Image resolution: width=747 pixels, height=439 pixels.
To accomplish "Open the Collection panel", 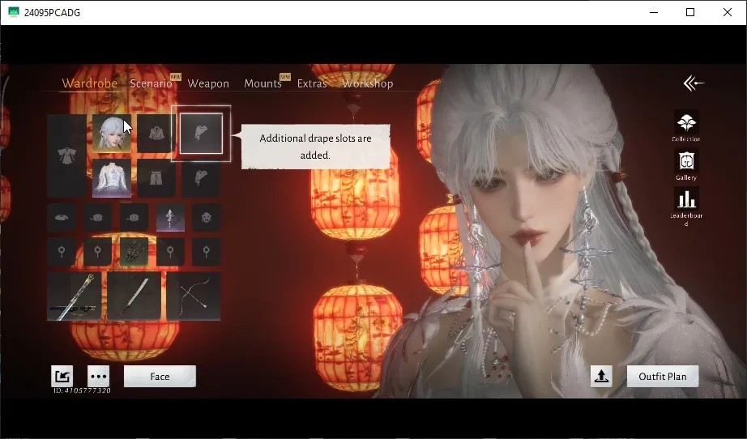I will coord(686,126).
